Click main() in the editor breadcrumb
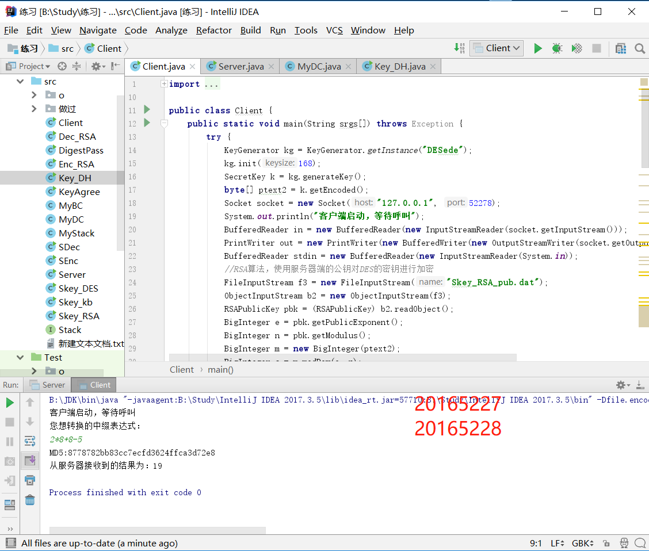The height and width of the screenshot is (551, 649). (220, 369)
